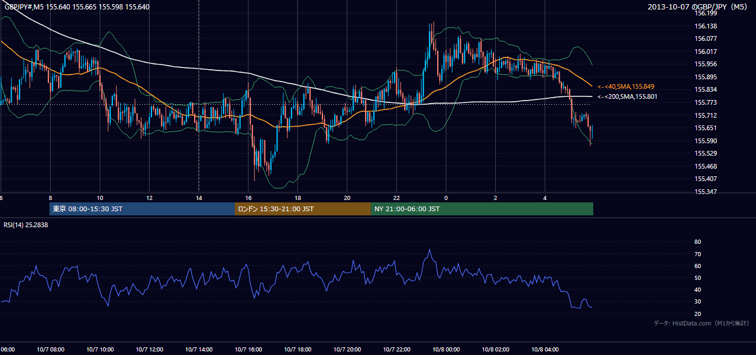The height and width of the screenshot is (355, 756).
Task: Click the RSI scale value 30
Action: [697, 302]
